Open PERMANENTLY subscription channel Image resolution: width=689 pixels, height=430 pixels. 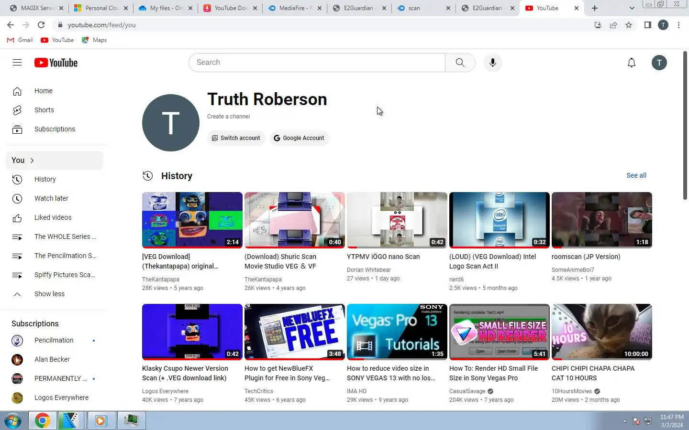(54, 378)
